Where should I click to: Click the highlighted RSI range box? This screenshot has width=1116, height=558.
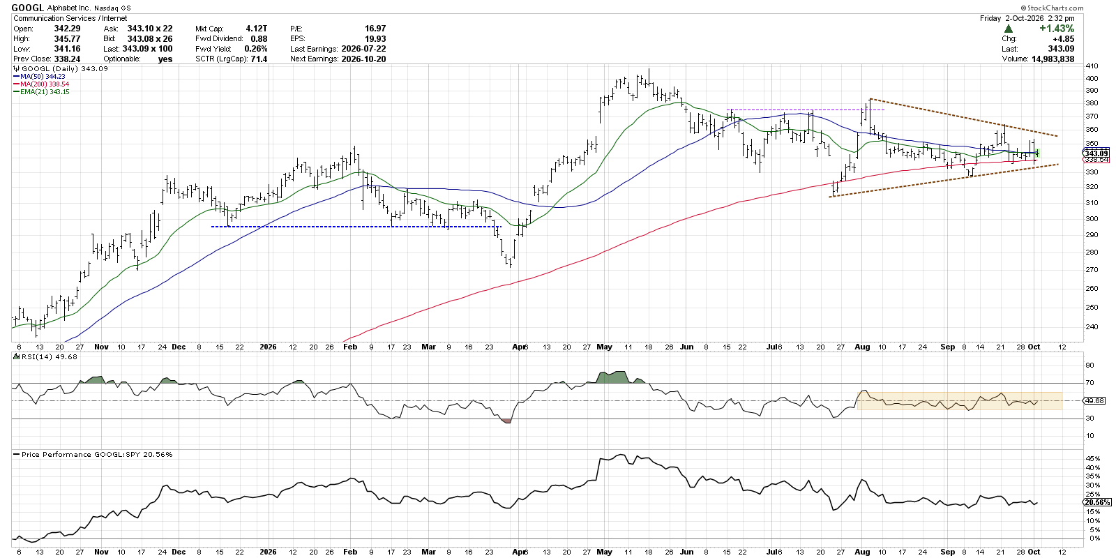(959, 400)
